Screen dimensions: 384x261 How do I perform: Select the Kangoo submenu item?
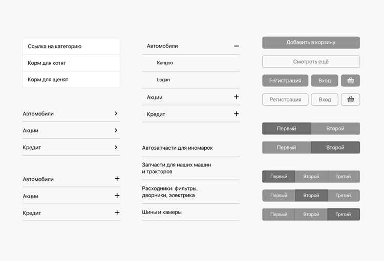[191, 63]
